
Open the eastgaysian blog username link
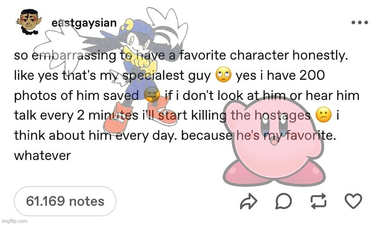pyautogui.click(x=84, y=23)
